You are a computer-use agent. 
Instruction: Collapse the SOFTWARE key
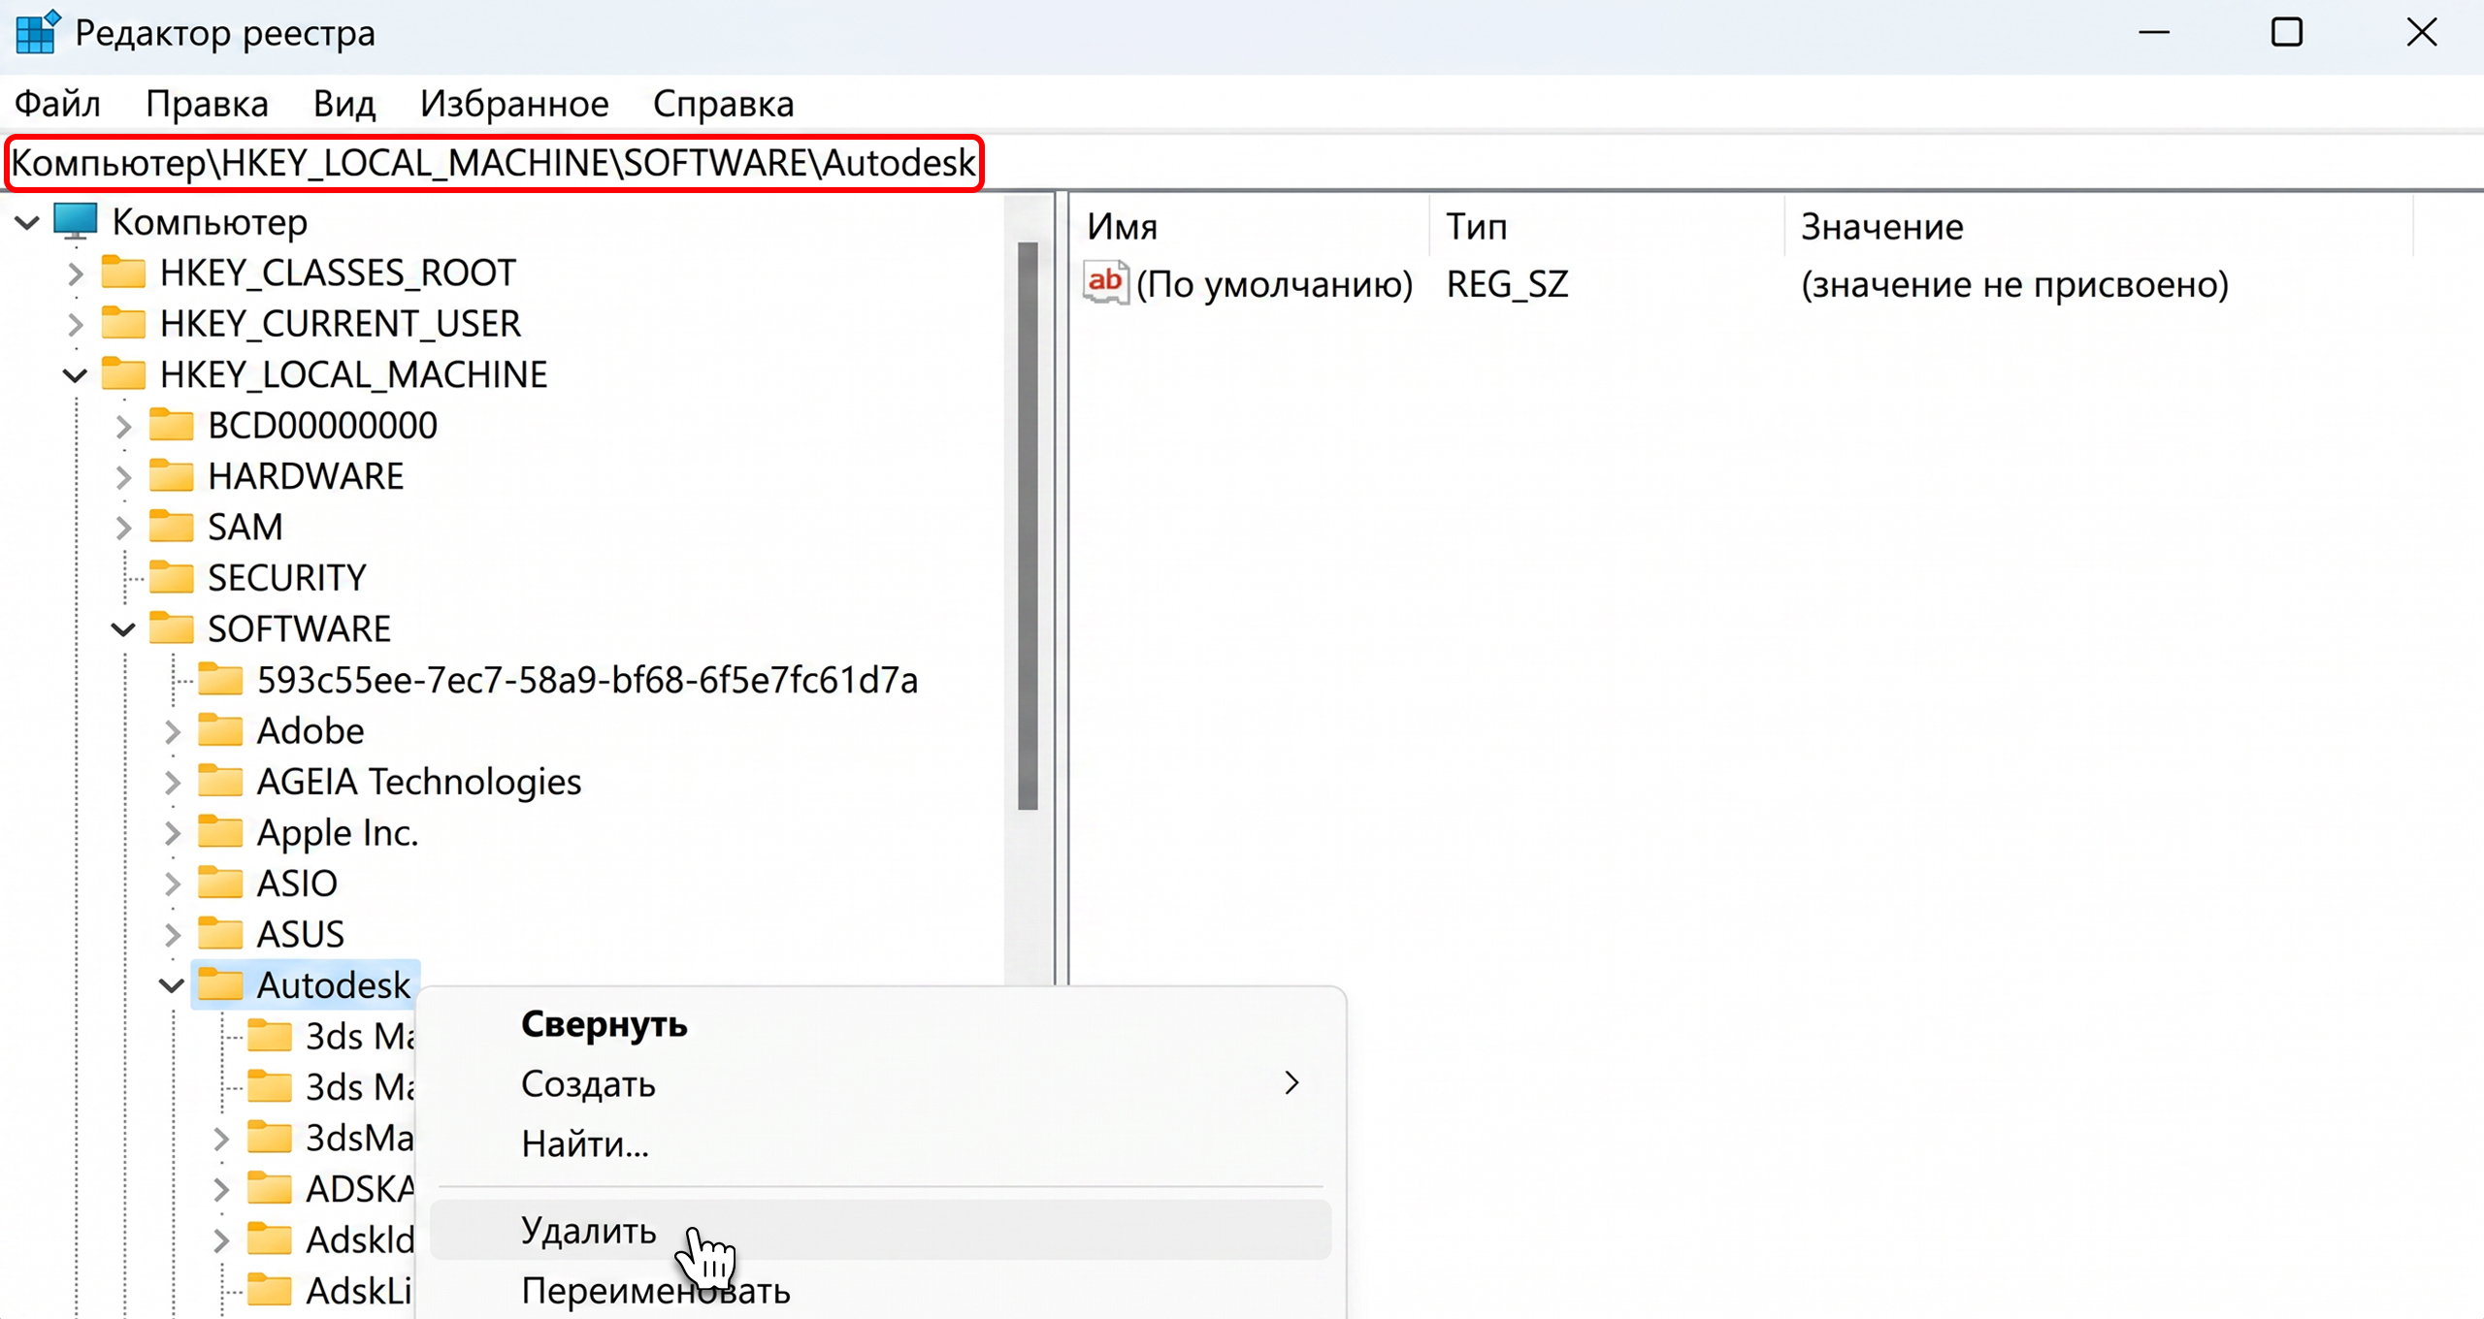(123, 629)
